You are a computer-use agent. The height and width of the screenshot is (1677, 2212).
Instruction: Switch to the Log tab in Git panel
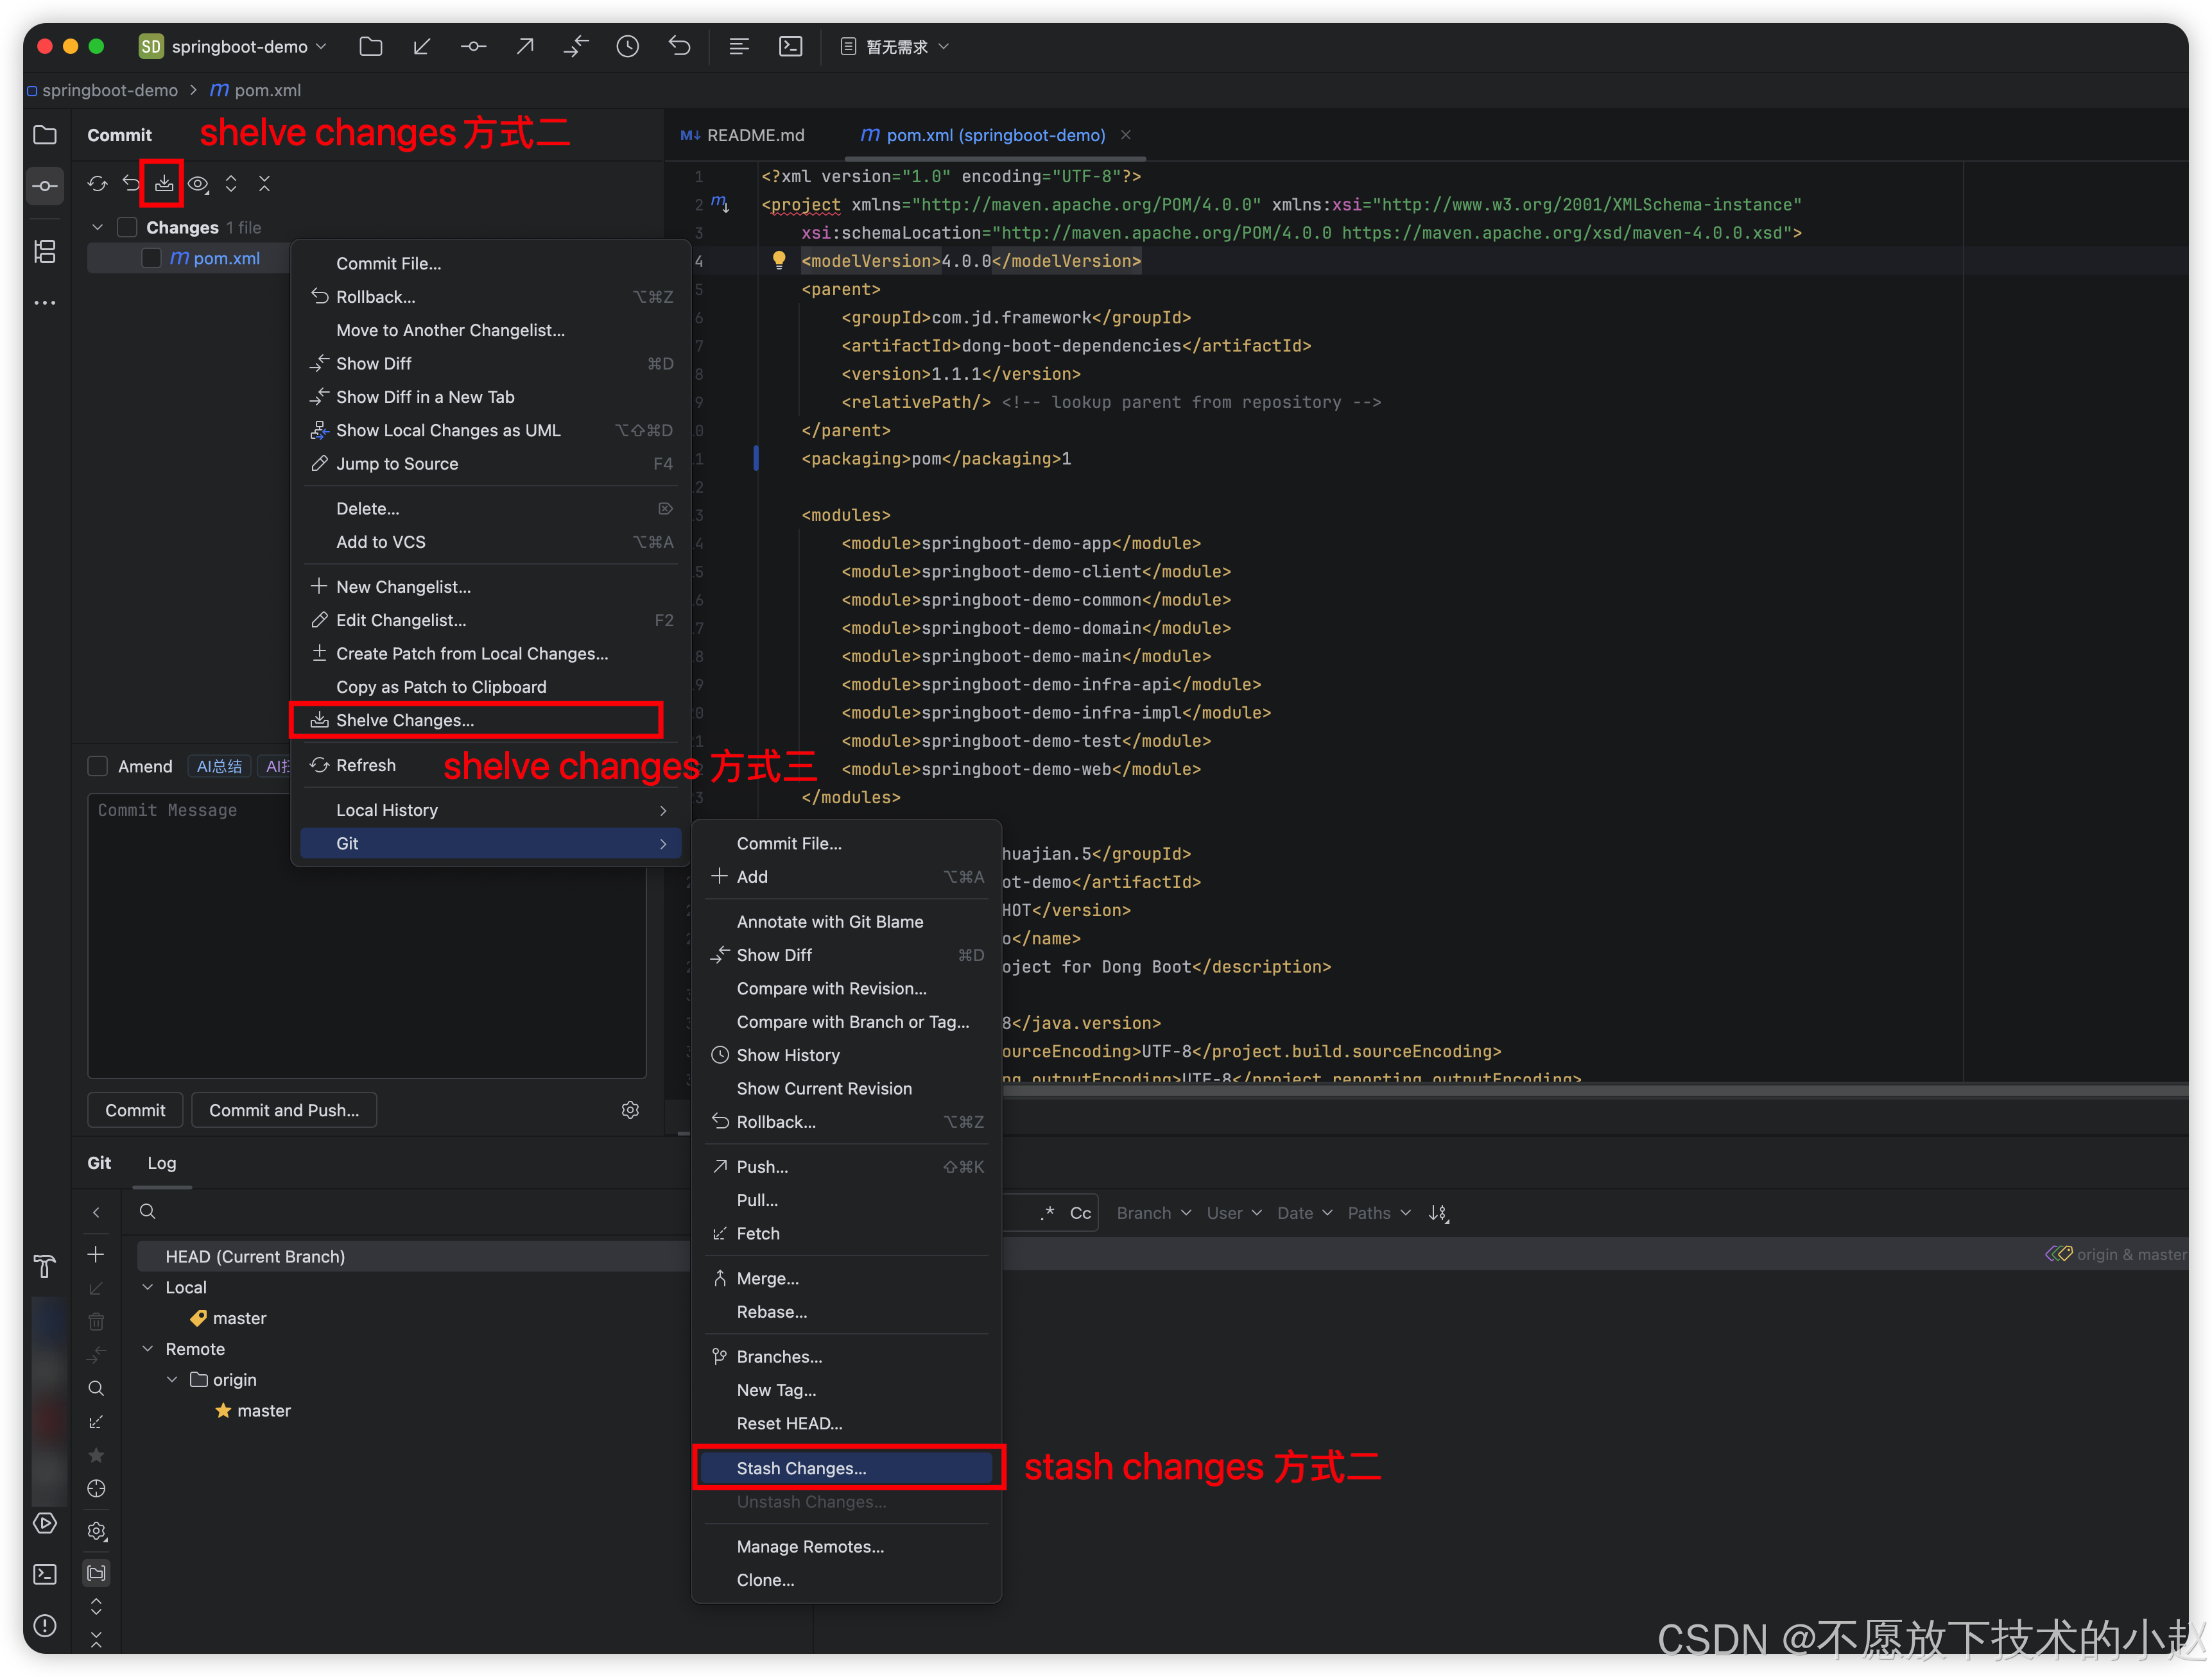point(161,1163)
